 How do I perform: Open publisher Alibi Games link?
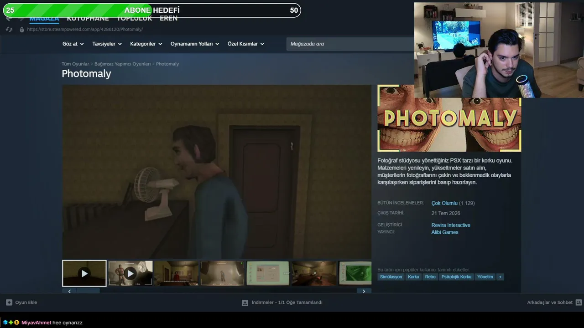(x=445, y=232)
